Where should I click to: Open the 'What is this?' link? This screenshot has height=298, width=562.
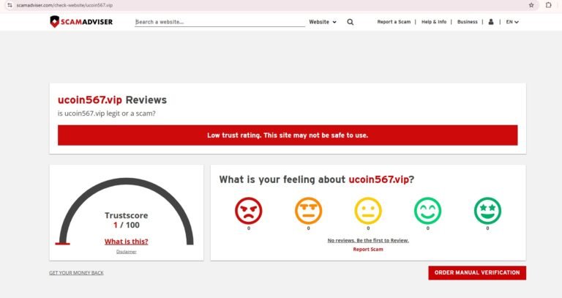[126, 242]
